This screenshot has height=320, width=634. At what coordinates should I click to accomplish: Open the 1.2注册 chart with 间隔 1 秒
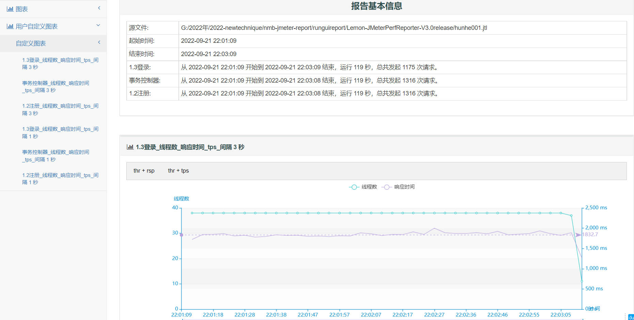click(x=60, y=179)
